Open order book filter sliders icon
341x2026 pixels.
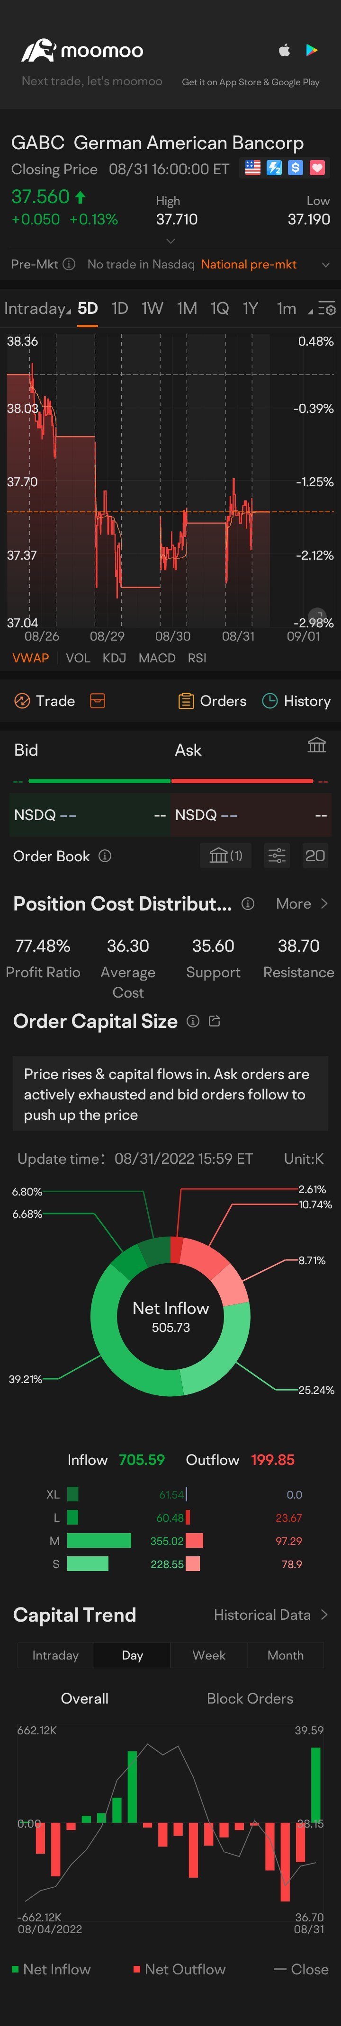coord(277,856)
